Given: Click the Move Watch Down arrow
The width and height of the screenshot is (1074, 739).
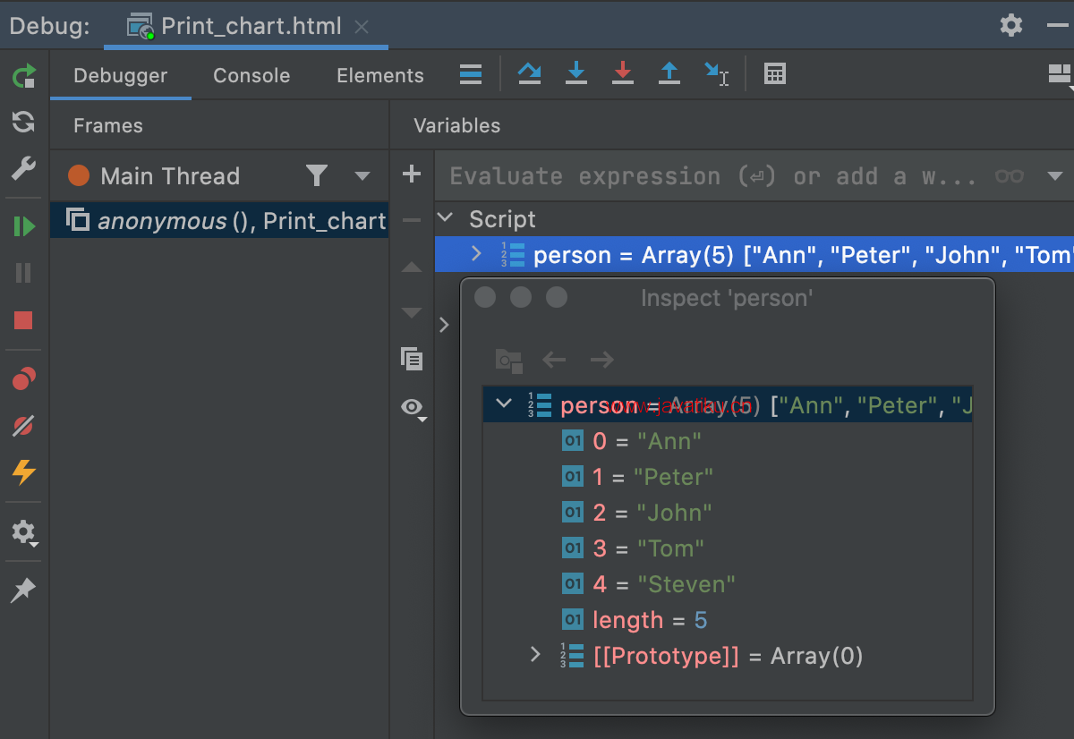Looking at the screenshot, I should (412, 313).
